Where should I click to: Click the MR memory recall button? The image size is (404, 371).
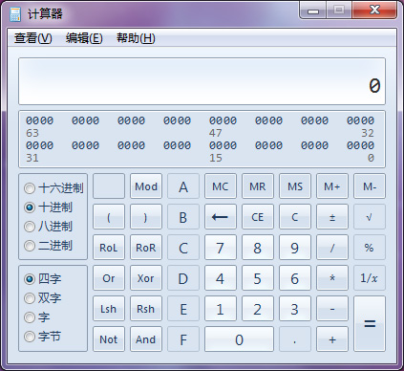point(258,186)
